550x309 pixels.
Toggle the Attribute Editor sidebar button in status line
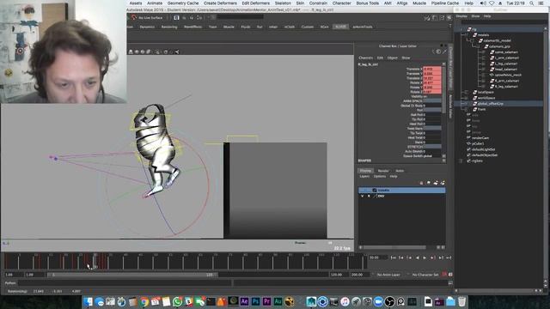435,17
